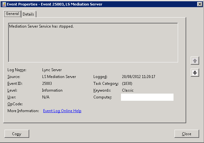Click the Event Properties title bar icon
204x143 pixels.
point(4,4)
